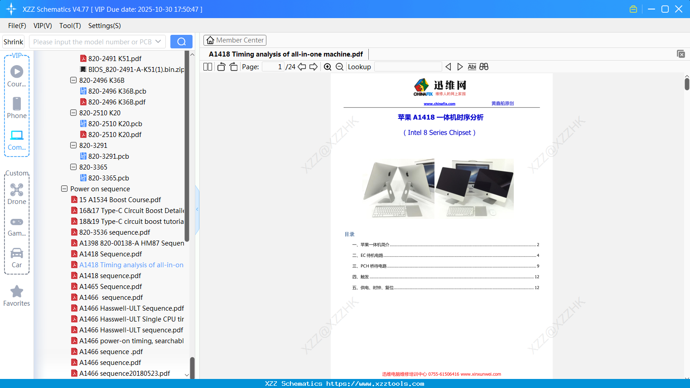Click the PDF viewer vertical scrollbar thumb
Viewport: 690px width, 388px height.
point(687,84)
